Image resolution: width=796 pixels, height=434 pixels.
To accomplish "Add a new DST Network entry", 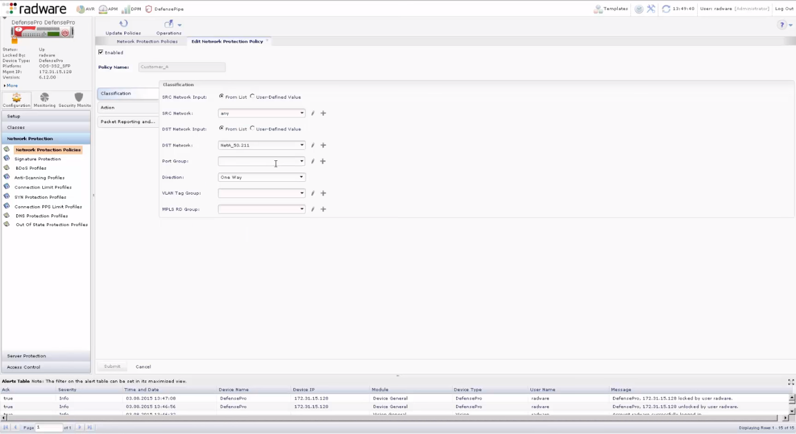I will point(323,145).
